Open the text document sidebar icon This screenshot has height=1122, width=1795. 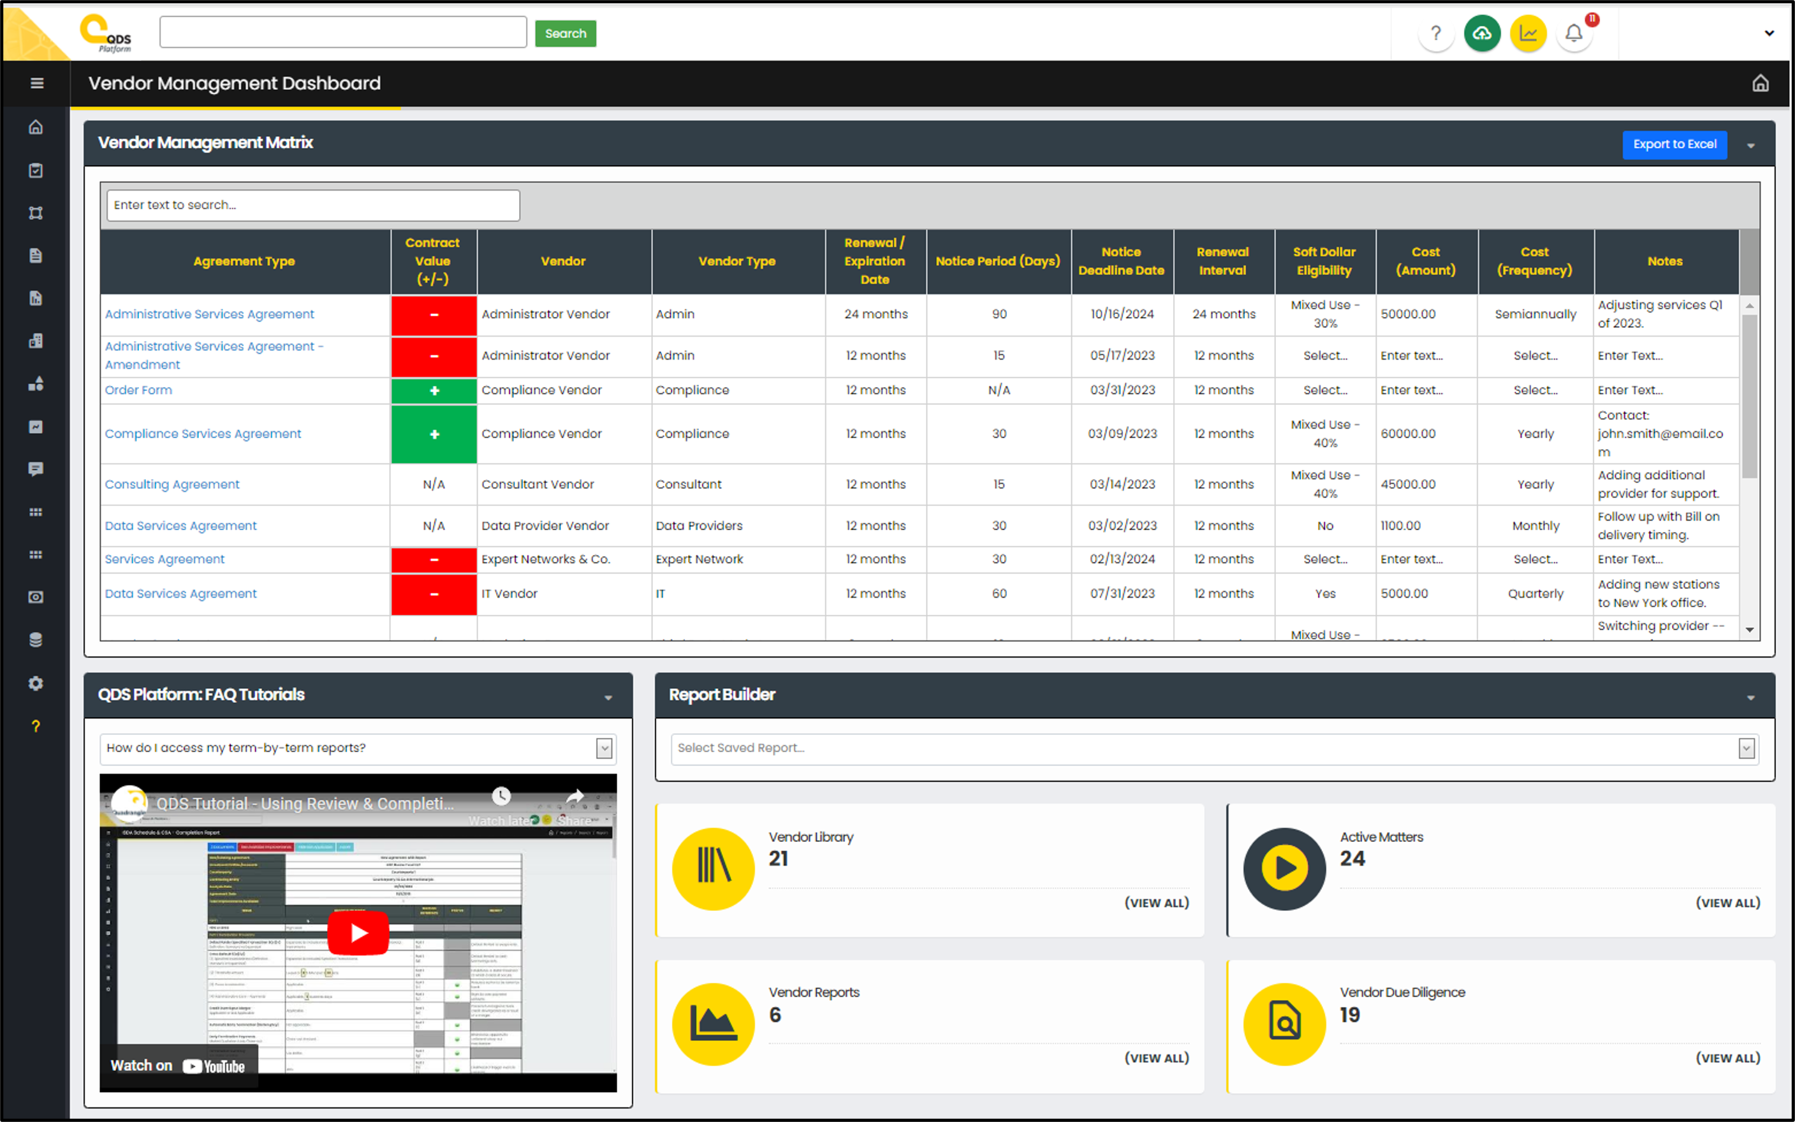pyautogui.click(x=36, y=255)
